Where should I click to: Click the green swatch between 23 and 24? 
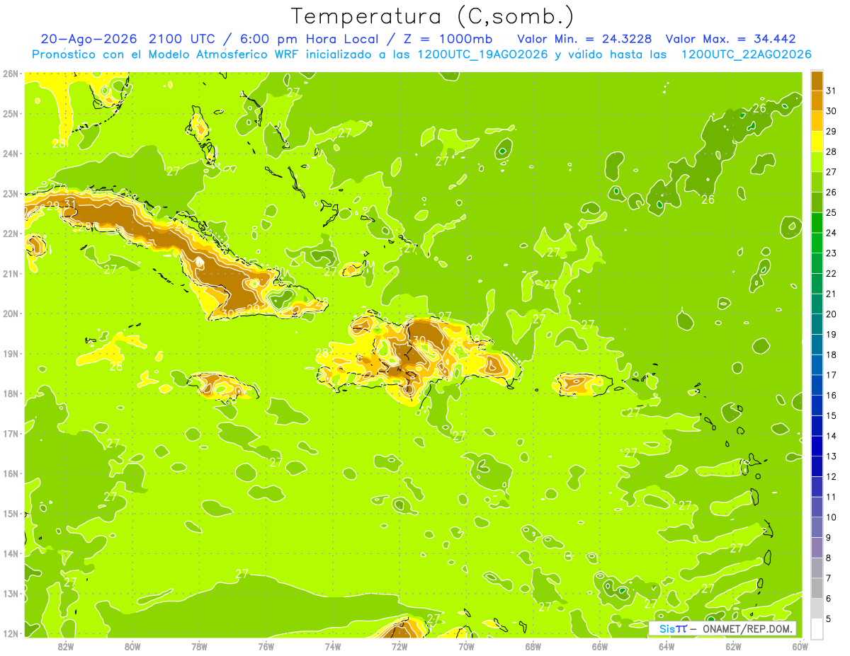[817, 243]
